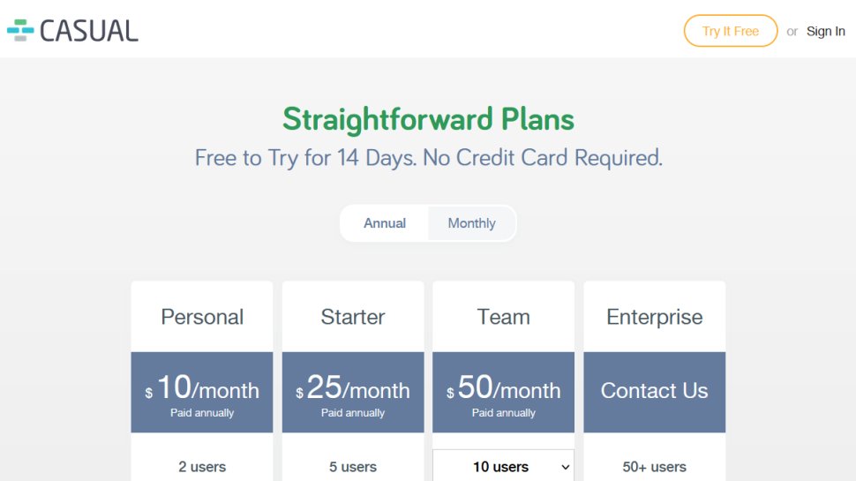The height and width of the screenshot is (481, 856).
Task: Click the $10/month price block
Action: 202,393
